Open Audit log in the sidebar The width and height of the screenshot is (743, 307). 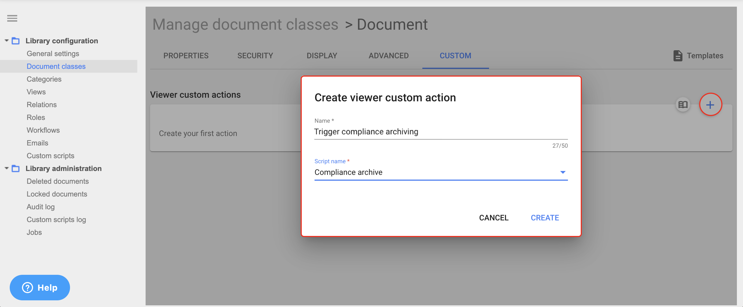(x=41, y=207)
